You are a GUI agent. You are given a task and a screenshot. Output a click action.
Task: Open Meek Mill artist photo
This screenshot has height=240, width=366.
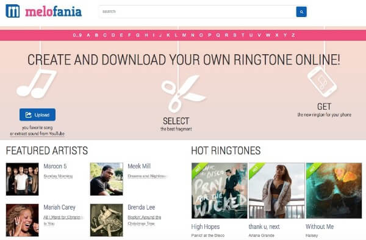click(106, 179)
